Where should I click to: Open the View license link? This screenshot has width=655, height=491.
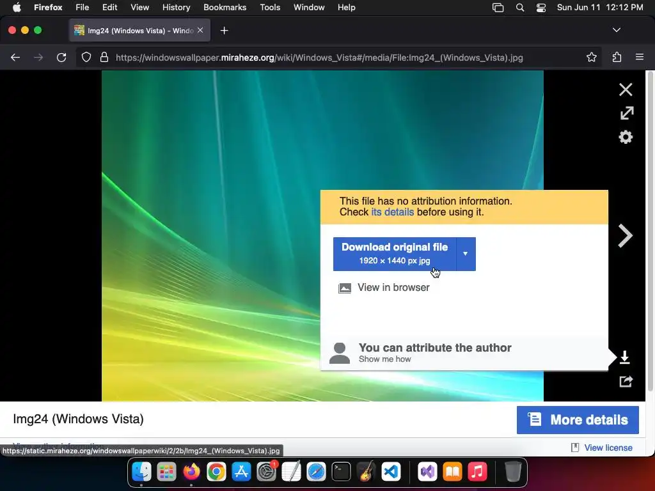(608, 448)
